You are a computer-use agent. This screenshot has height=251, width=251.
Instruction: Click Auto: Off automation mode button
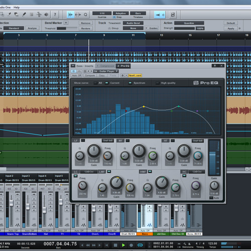pos(77,75)
